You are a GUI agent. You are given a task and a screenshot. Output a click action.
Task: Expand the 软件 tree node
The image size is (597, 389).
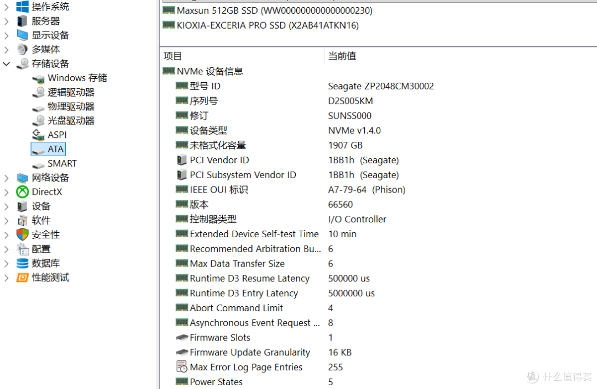6,221
